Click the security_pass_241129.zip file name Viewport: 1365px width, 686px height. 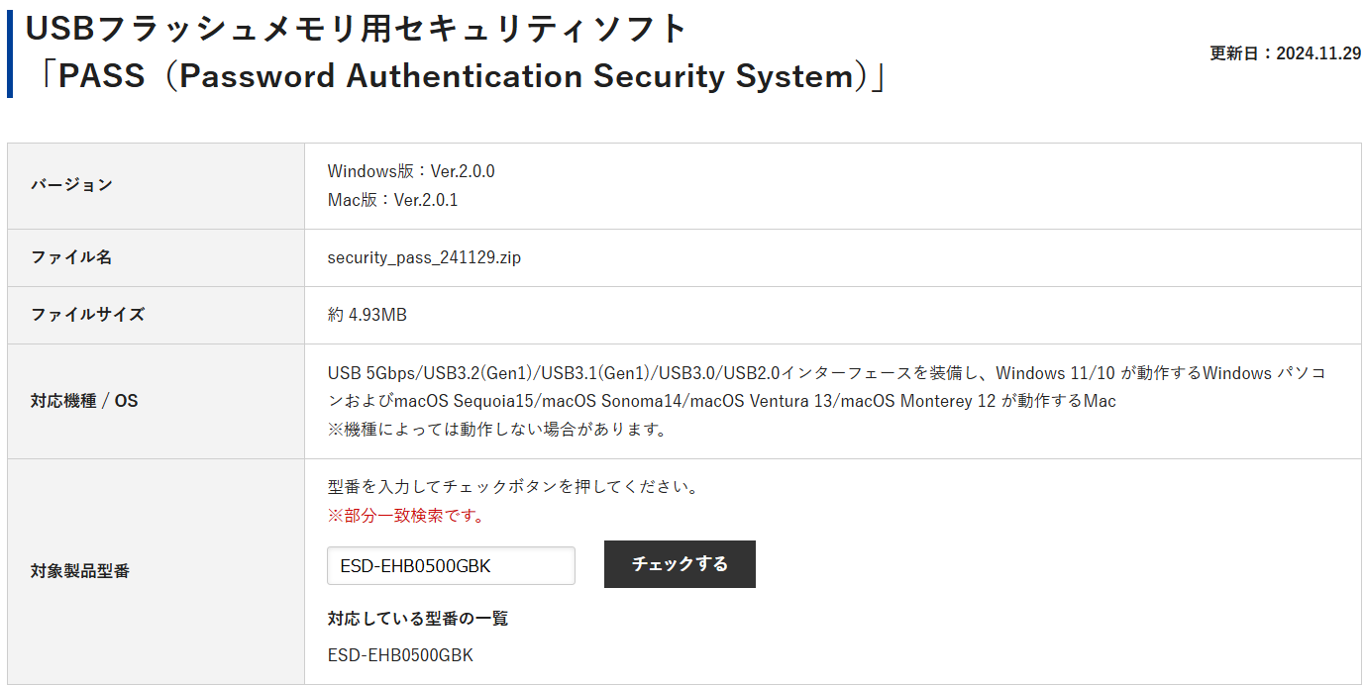pos(424,257)
